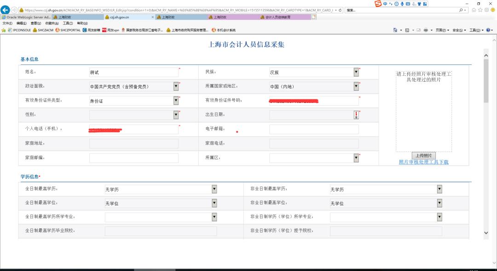Open the 全日制最高学历 dropdown
Image resolution: width=497 pixels, height=271 pixels.
click(214, 189)
